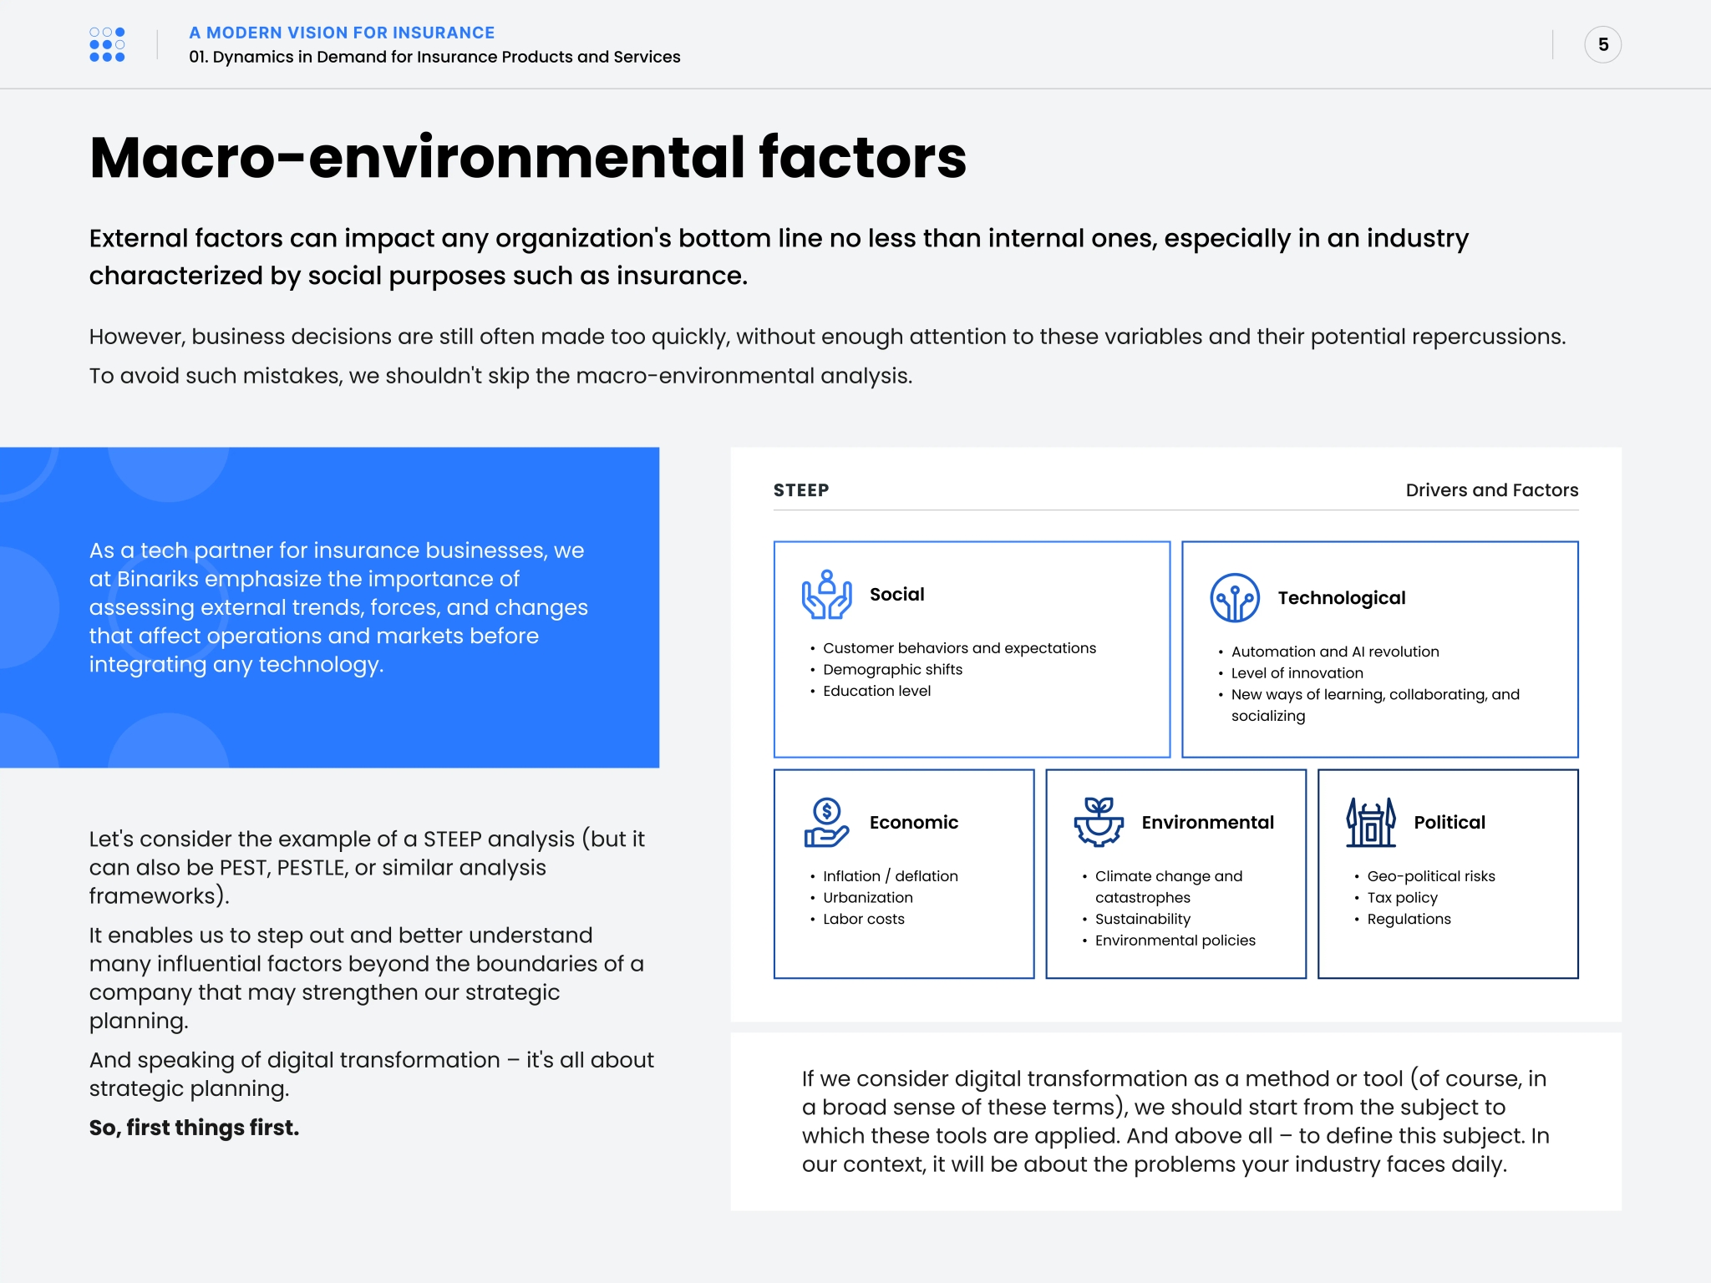This screenshot has height=1283, width=1711.
Task: Click the Binariks dotted logo icon
Action: pyautogui.click(x=107, y=44)
